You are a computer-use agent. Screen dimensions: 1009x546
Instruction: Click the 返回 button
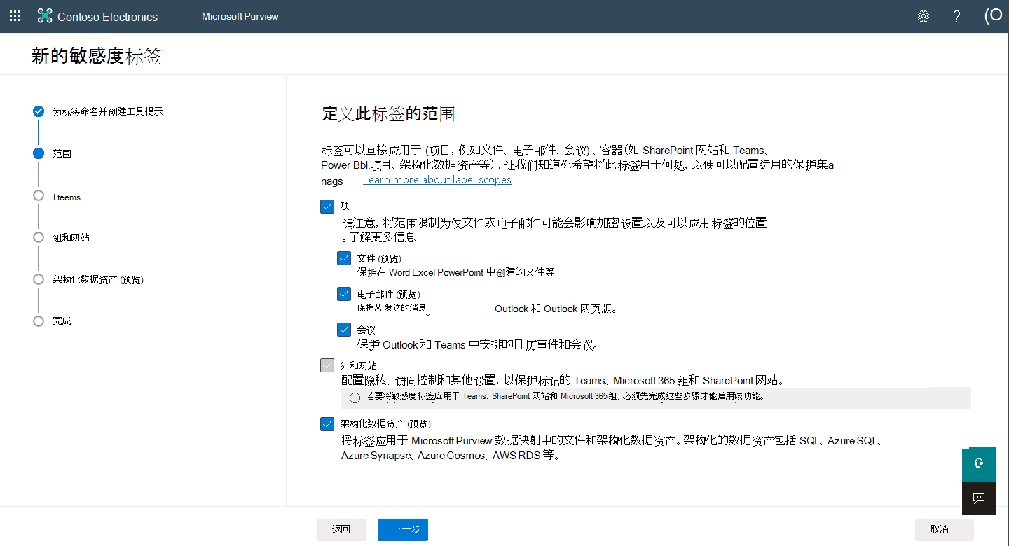(x=341, y=530)
